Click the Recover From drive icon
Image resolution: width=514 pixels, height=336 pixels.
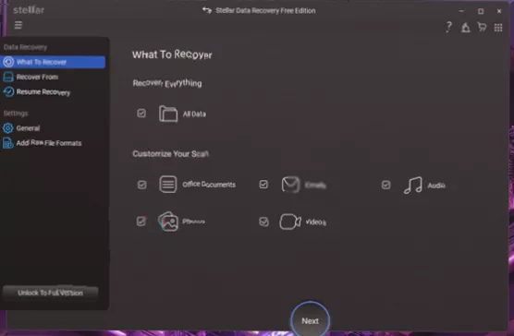pyautogui.click(x=8, y=77)
